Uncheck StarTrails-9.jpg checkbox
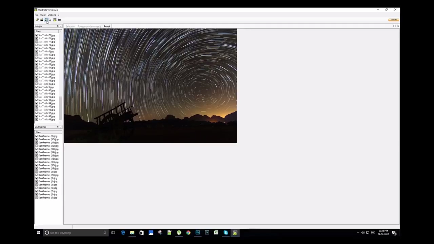Viewport: 434px width, 244px height. point(37,87)
